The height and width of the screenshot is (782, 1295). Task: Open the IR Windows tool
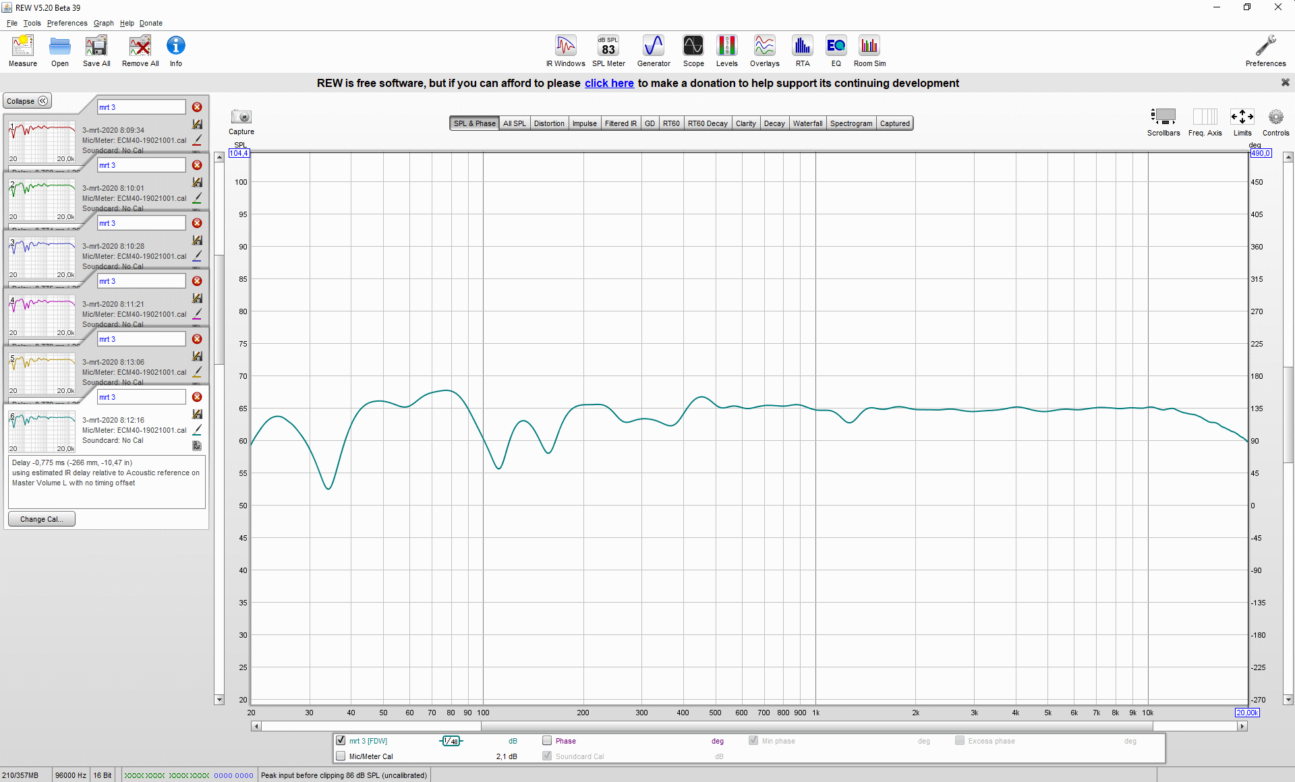click(565, 51)
